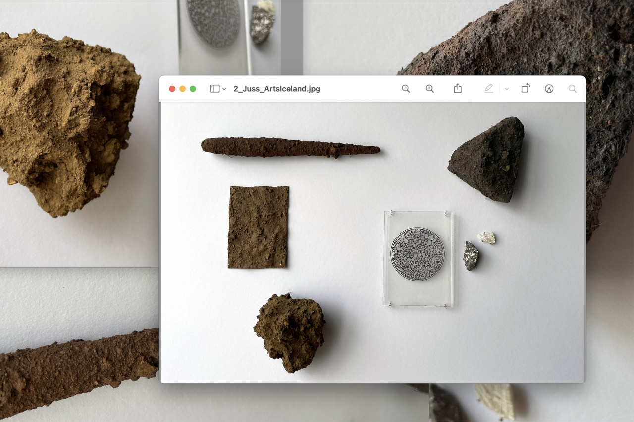634x422 pixels.
Task: Select the circular patterned disc in glass
Action: click(x=418, y=254)
